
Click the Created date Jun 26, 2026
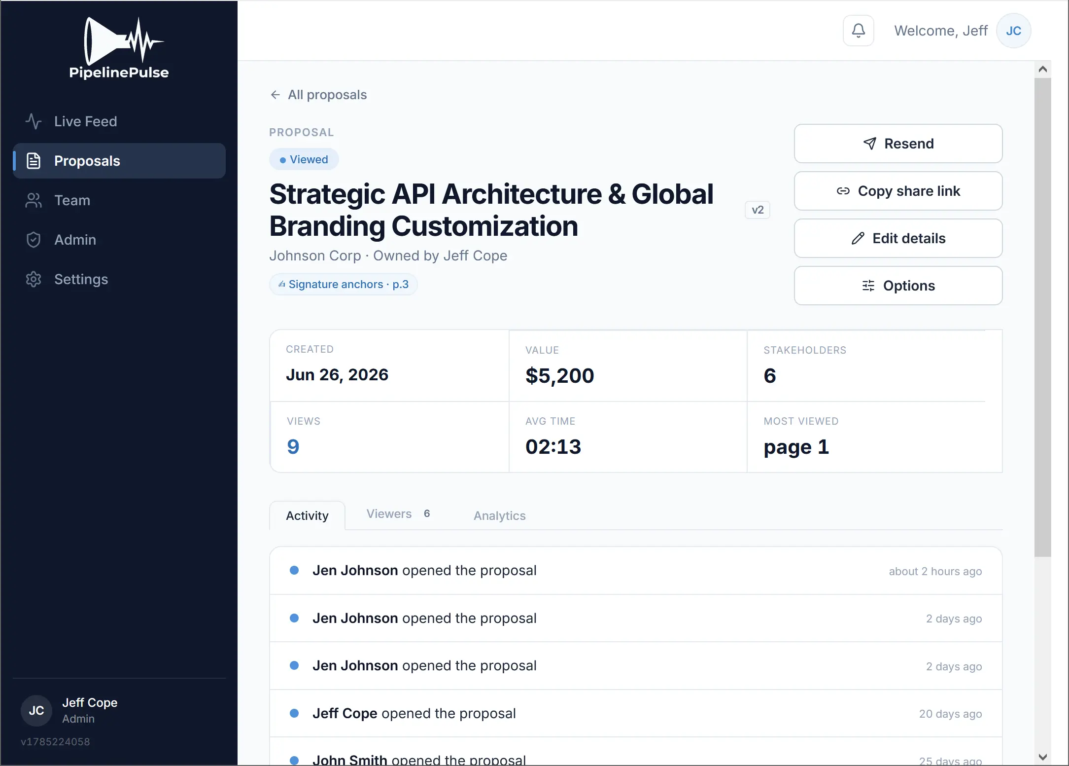coord(337,375)
